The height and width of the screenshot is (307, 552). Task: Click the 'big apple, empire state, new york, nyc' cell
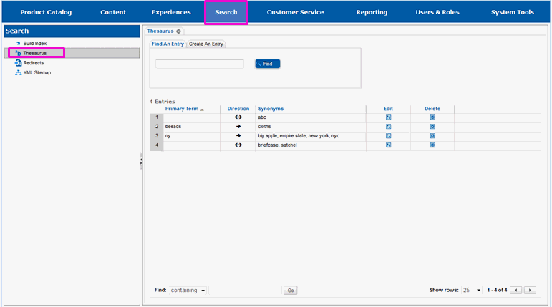click(311, 135)
